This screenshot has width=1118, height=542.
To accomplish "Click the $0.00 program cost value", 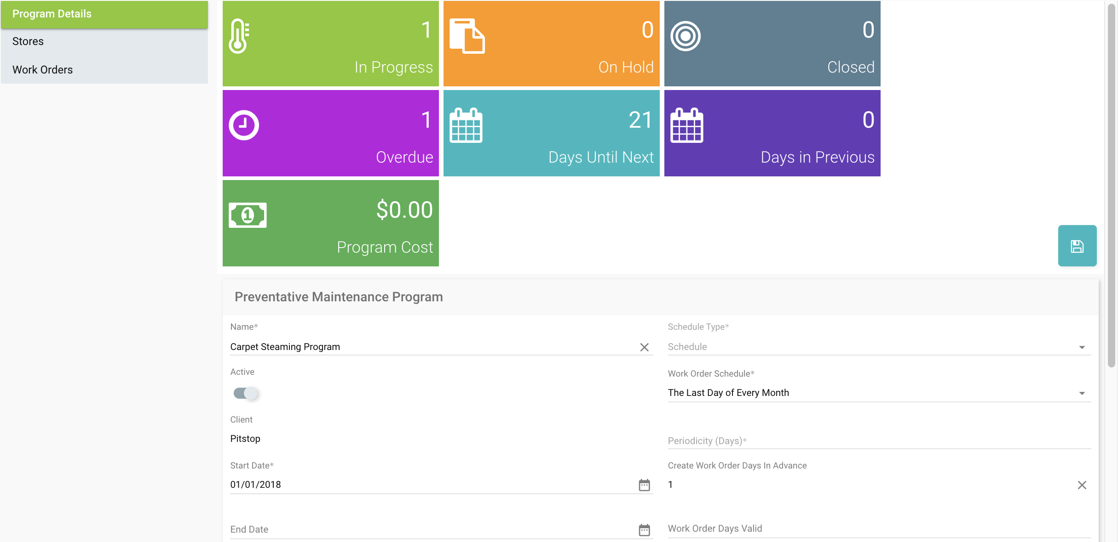I will [404, 210].
